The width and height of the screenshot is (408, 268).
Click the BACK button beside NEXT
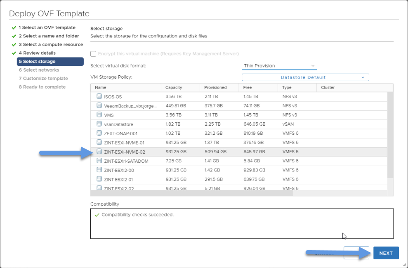pyautogui.click(x=356, y=253)
